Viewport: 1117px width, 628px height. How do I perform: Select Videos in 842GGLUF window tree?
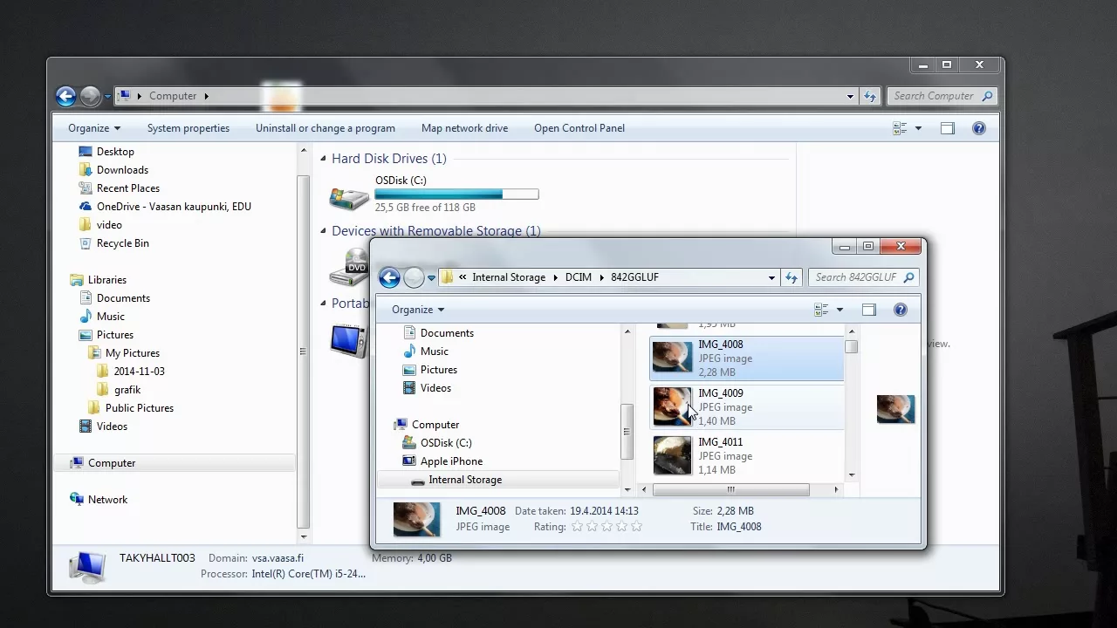click(435, 388)
